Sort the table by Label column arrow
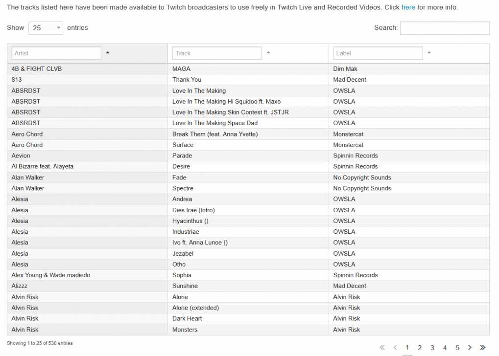 tap(429, 53)
